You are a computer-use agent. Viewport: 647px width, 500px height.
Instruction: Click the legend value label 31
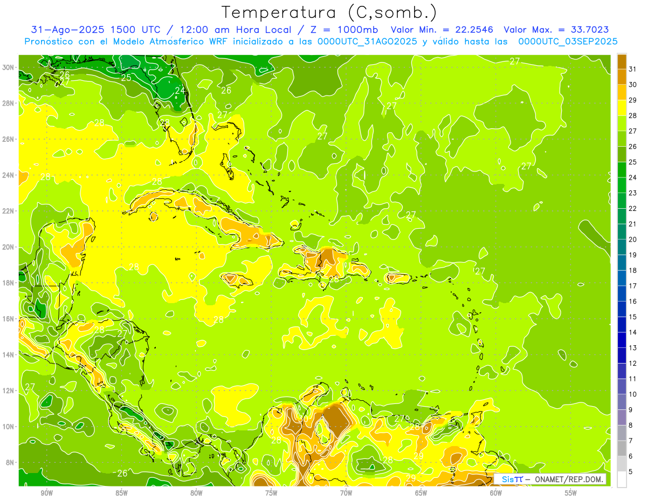[633, 69]
